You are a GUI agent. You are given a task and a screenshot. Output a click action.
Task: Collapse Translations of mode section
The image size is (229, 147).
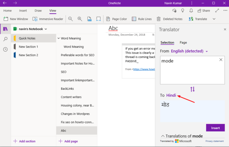163,136
